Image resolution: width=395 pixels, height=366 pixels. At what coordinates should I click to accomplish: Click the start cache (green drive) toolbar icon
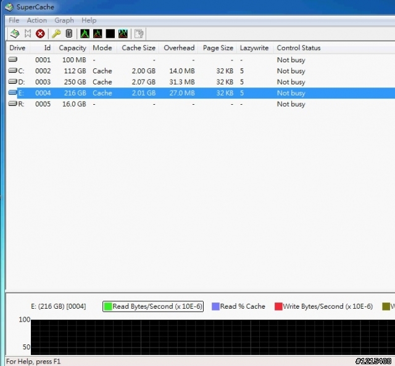click(15, 33)
